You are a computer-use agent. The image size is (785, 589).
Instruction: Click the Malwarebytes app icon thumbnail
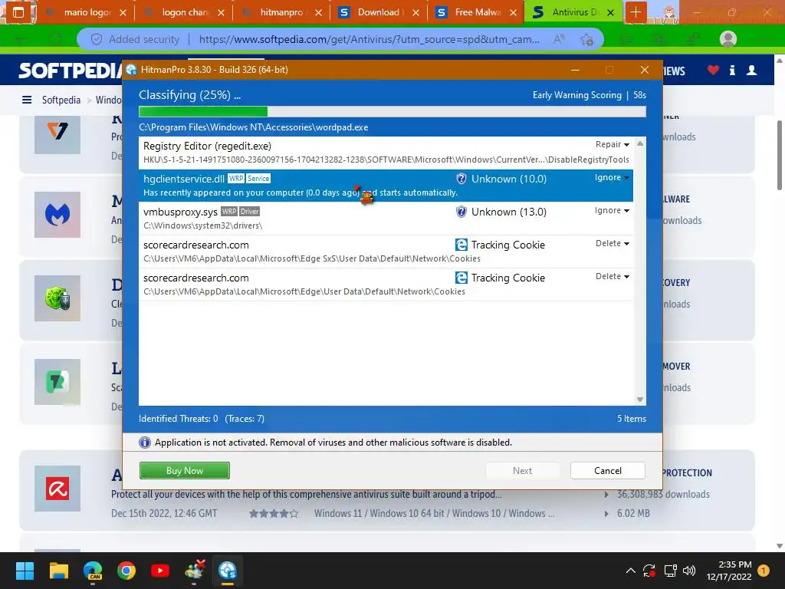[x=57, y=215]
